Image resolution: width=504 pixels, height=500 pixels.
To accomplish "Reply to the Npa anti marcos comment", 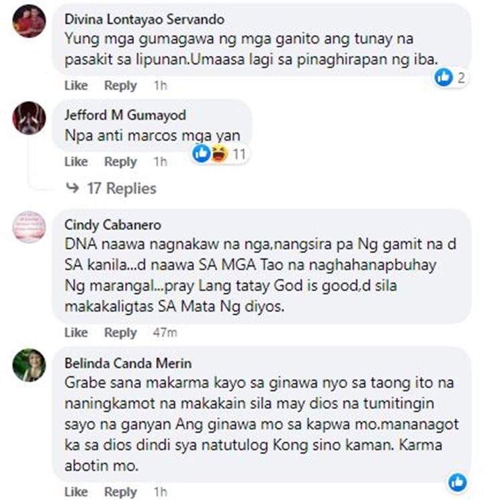I will (120, 162).
